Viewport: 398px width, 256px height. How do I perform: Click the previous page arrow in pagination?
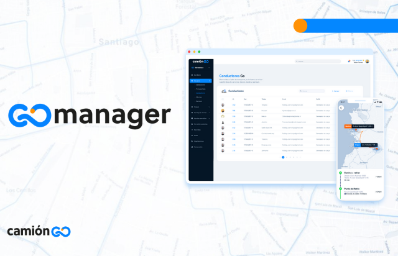[280, 157]
